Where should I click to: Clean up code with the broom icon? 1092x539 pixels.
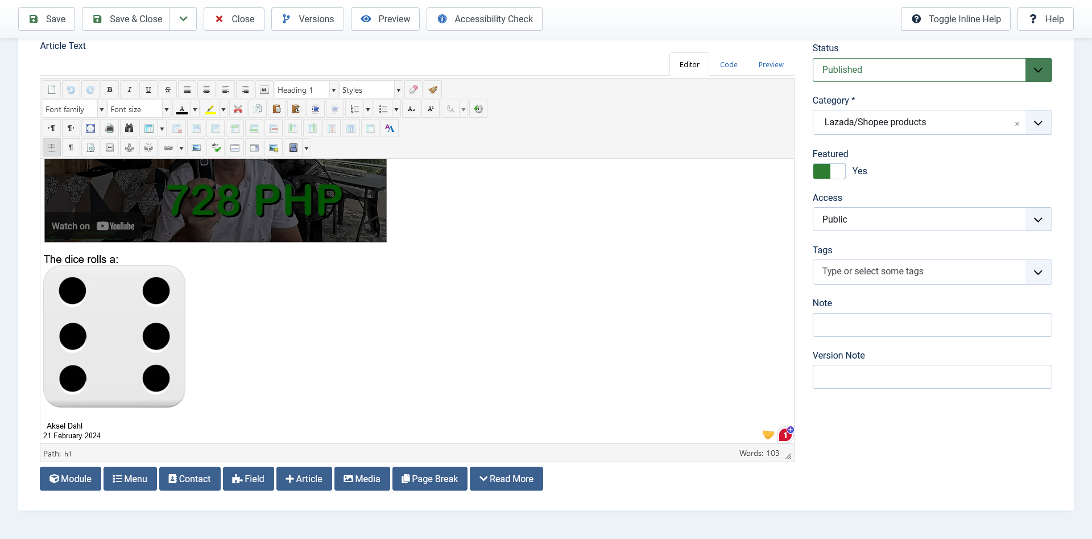pyautogui.click(x=433, y=89)
